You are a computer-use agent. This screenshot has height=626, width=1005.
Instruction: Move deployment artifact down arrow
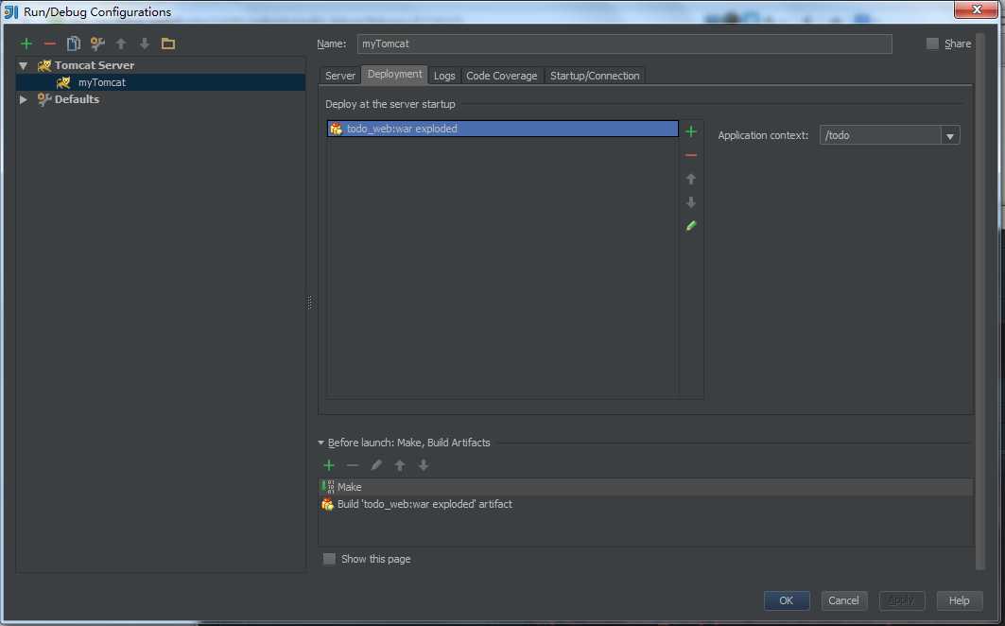(691, 202)
